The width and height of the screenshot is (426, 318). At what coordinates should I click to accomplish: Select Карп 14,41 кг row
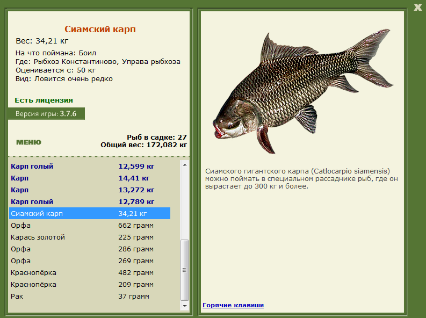click(90, 178)
